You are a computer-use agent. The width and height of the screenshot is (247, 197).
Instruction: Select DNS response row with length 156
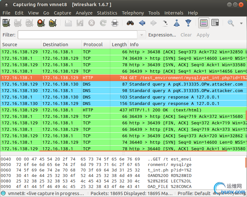pos(123,104)
